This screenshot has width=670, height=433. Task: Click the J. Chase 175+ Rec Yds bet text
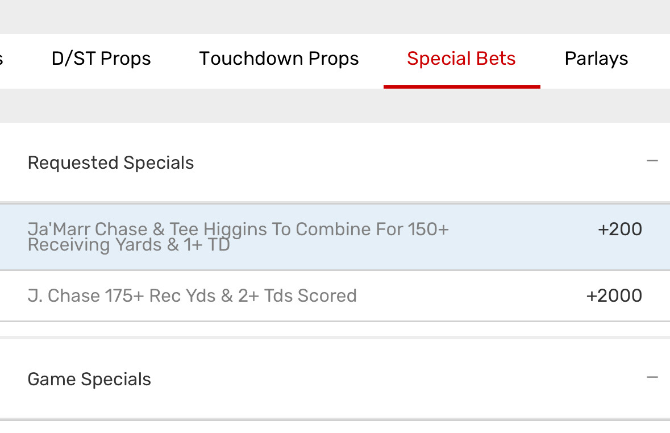click(192, 295)
